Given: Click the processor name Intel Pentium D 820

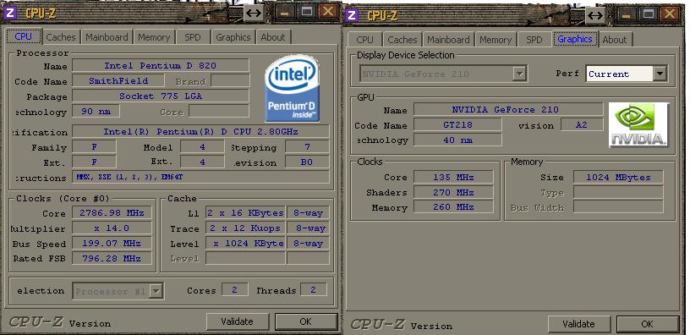Looking at the screenshot, I should click(x=161, y=66).
